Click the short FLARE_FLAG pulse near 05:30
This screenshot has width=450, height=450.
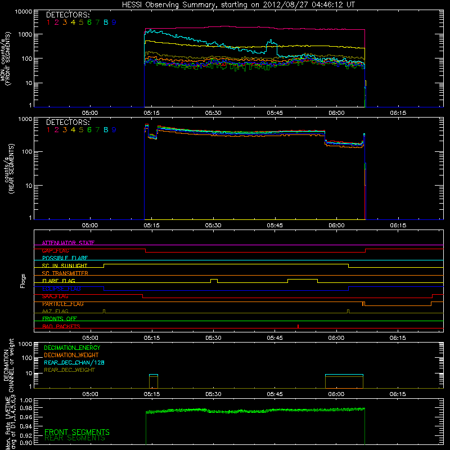(x=214, y=281)
